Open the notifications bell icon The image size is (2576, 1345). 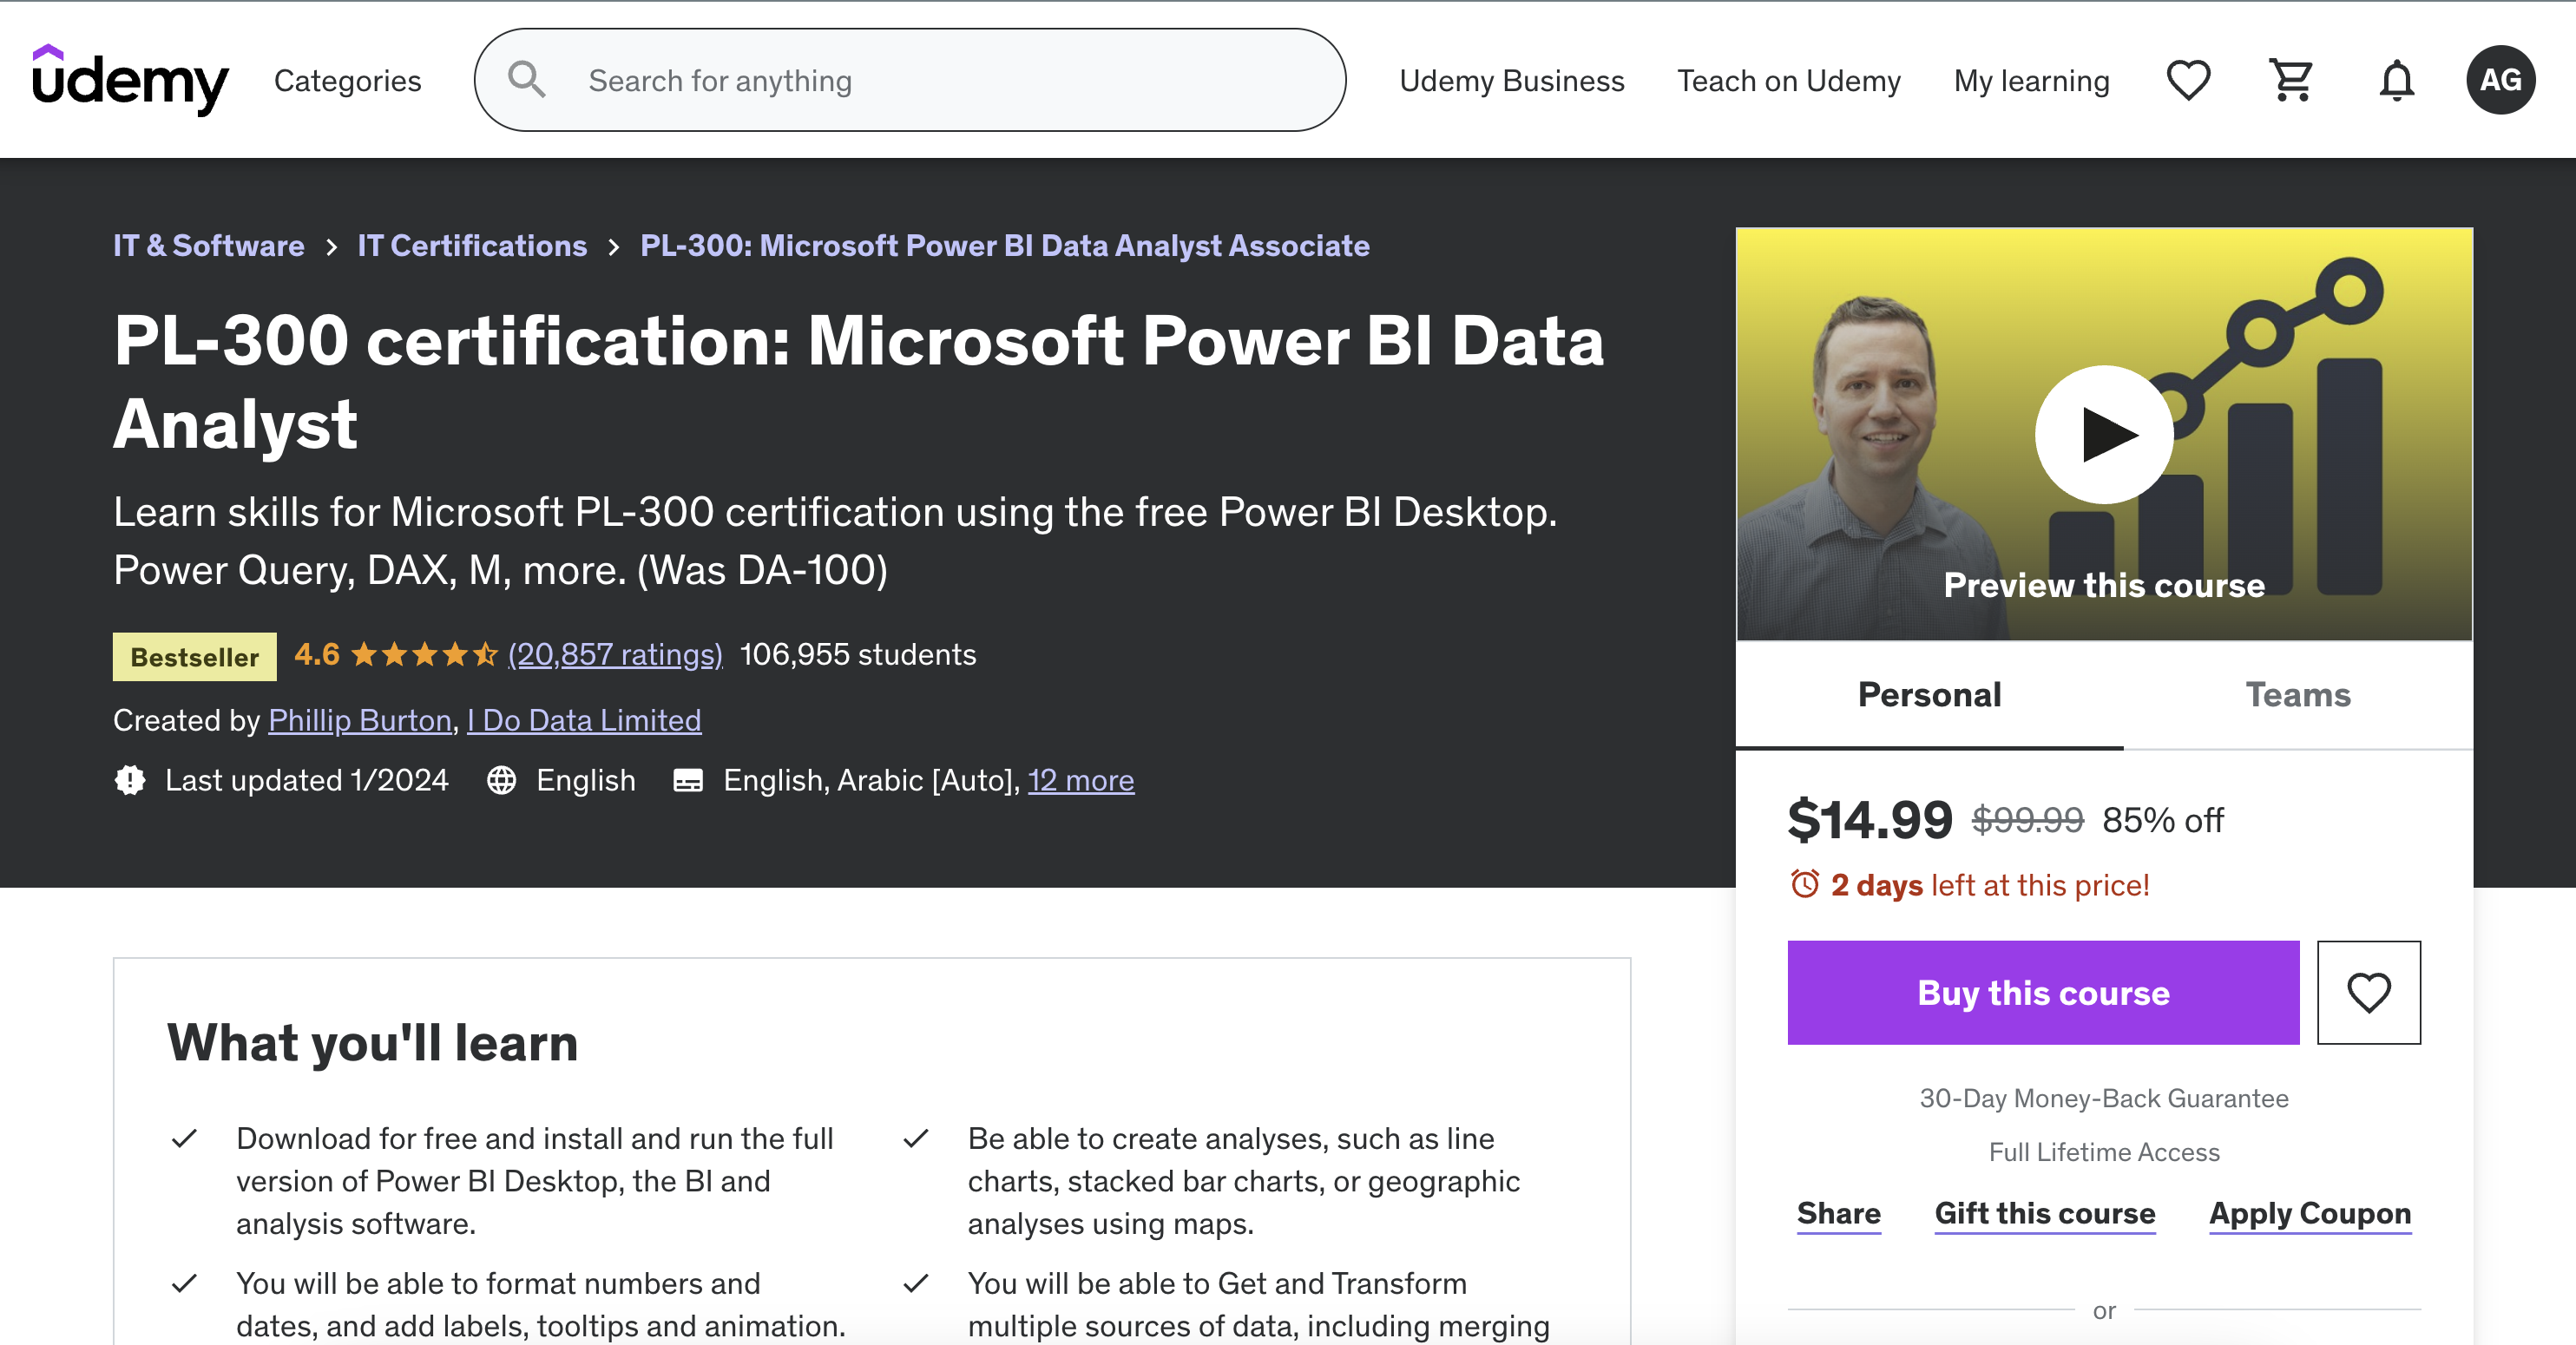pos(2396,80)
